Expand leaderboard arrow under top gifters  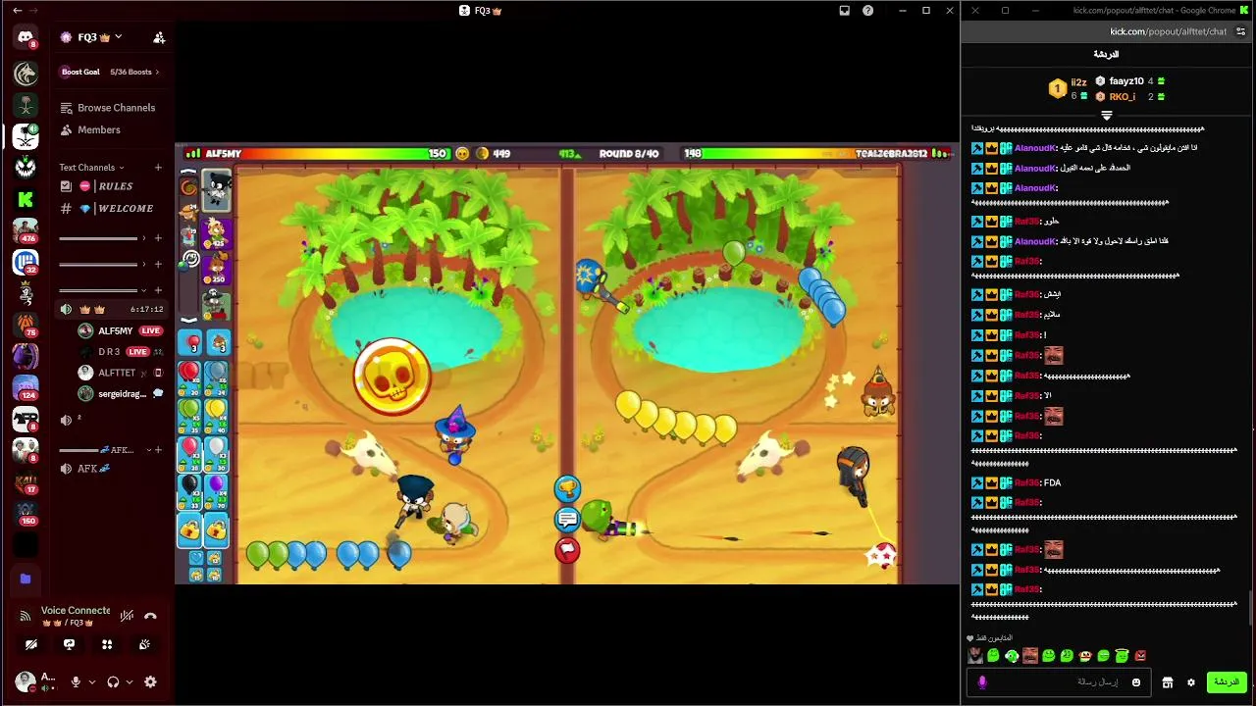[x=1106, y=115]
